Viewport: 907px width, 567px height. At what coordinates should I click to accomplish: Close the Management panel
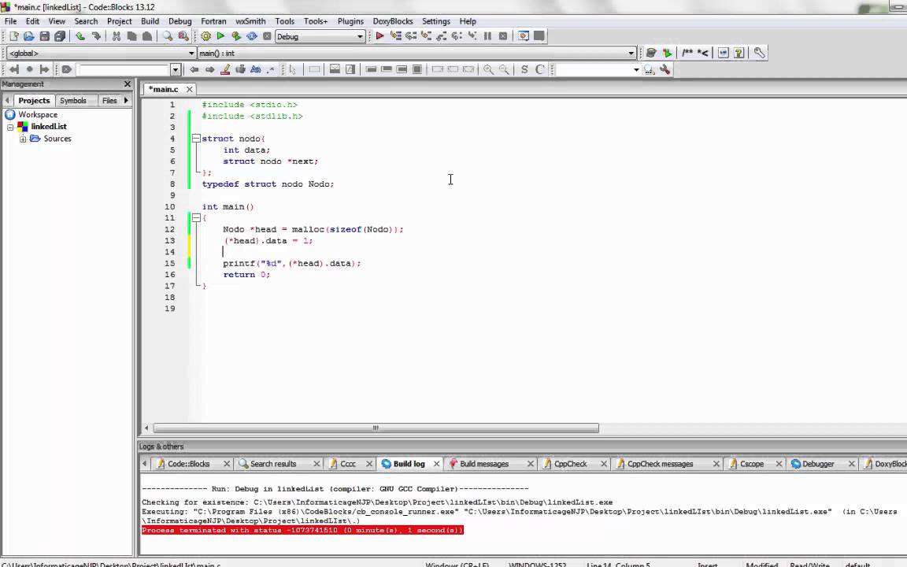tap(128, 84)
